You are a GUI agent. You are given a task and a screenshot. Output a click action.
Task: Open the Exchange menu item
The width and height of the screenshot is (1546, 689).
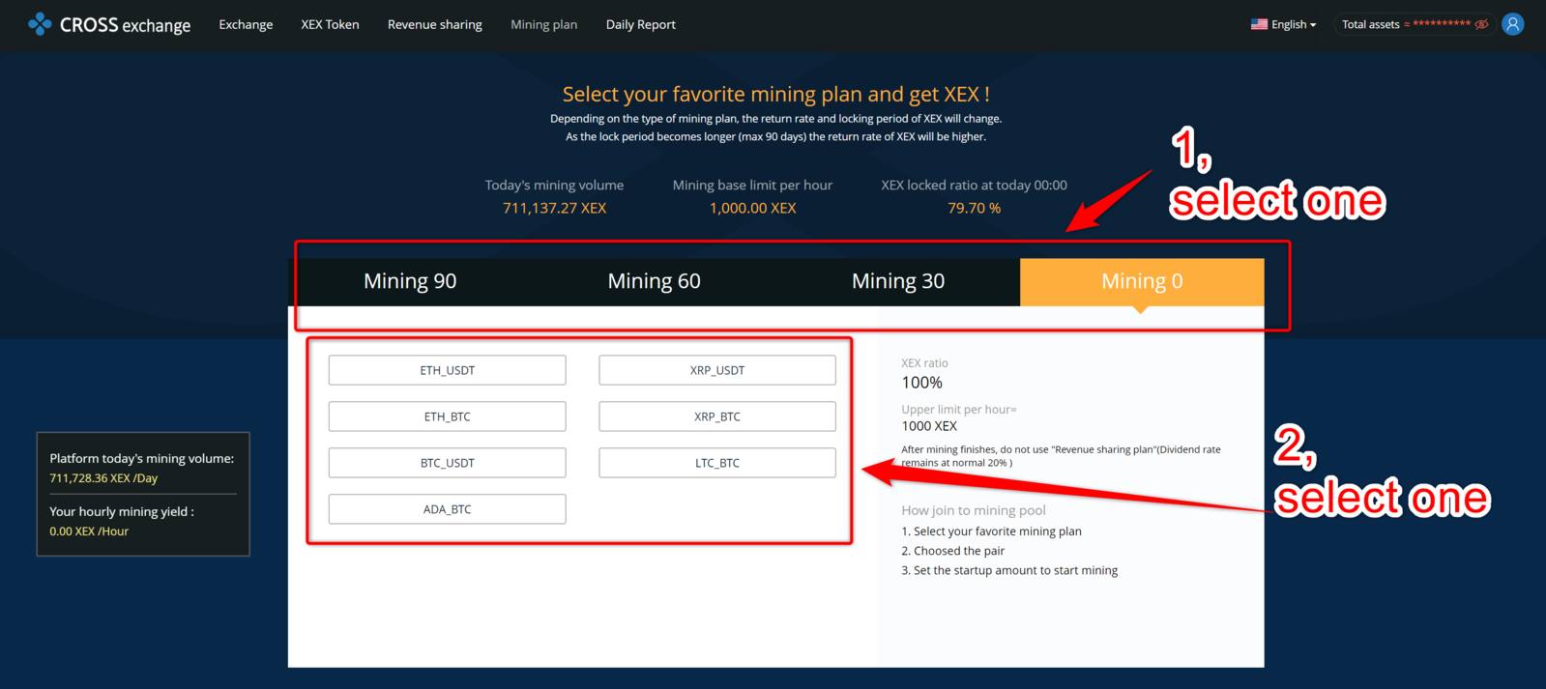(x=246, y=24)
